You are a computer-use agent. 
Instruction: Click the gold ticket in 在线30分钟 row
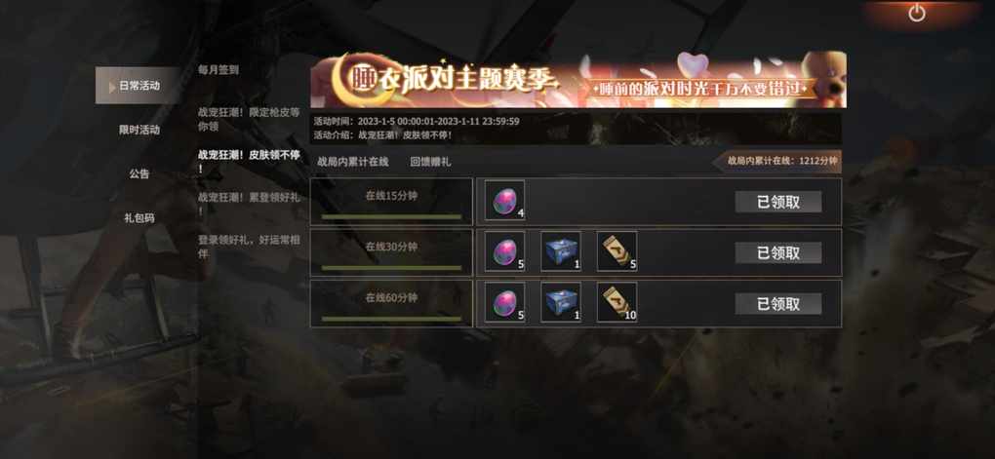(x=617, y=251)
